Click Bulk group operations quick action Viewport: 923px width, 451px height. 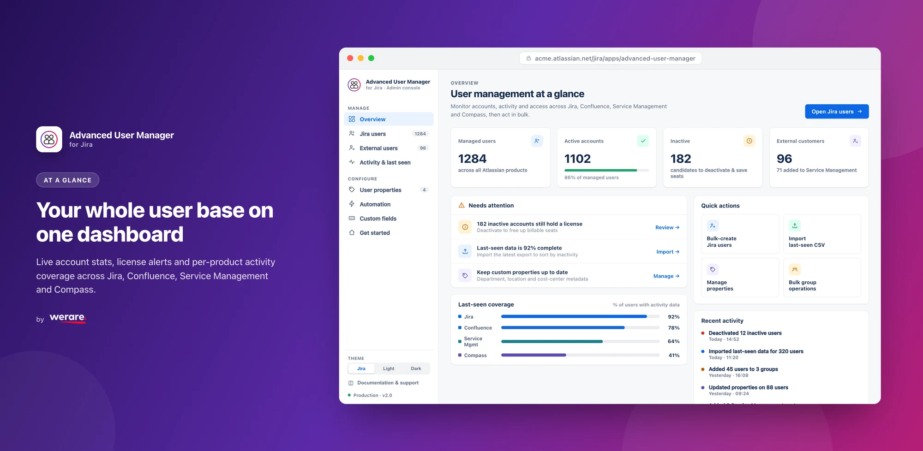822,278
